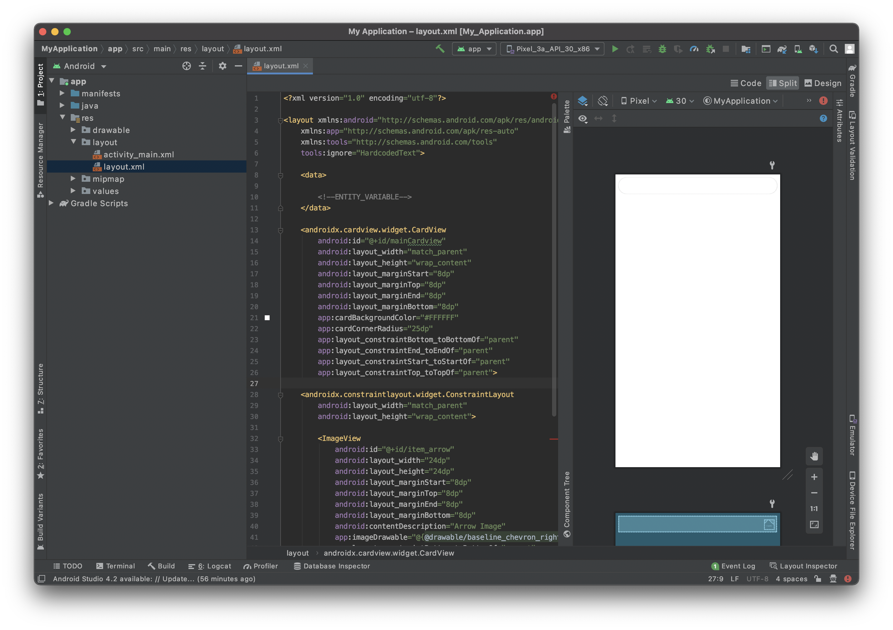Open design help question mark icon
The image size is (893, 630).
point(823,119)
